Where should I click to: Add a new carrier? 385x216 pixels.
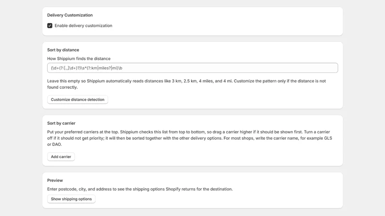(x=61, y=157)
